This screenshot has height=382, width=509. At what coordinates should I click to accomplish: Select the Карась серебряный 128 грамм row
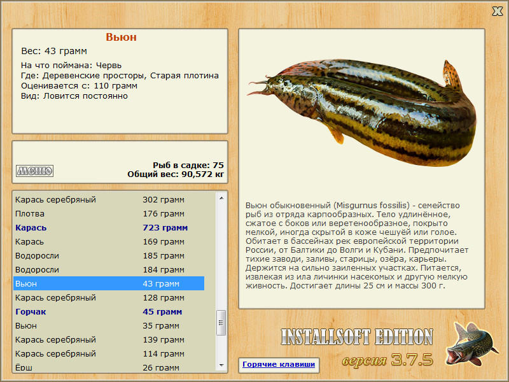tap(109, 297)
